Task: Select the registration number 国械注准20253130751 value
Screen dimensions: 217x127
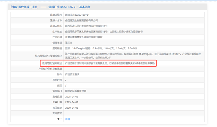Action: 77,15
